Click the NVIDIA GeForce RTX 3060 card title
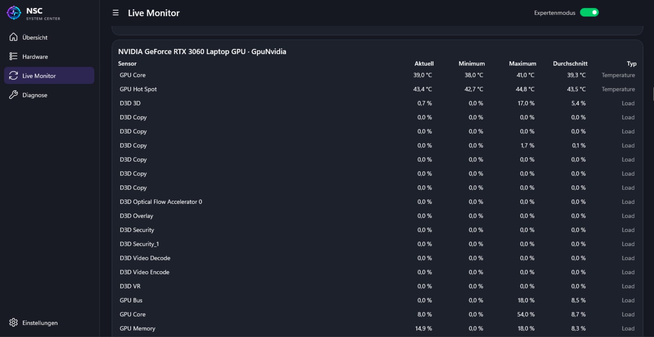The image size is (654, 337). [x=202, y=52]
